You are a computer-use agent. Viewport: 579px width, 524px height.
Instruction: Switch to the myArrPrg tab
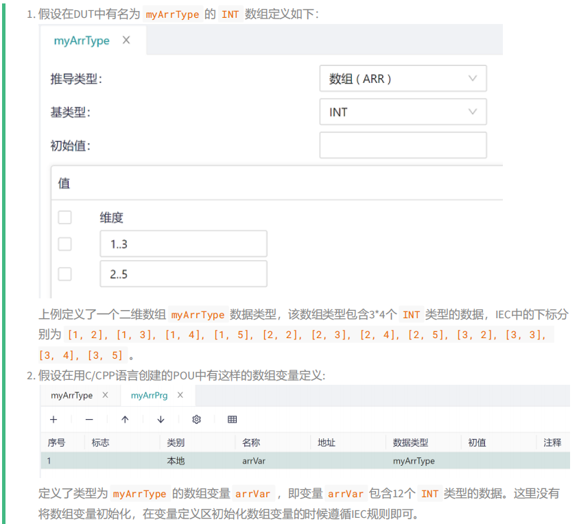click(149, 396)
